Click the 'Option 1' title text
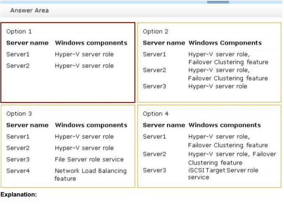 pyautogui.click(x=19, y=31)
